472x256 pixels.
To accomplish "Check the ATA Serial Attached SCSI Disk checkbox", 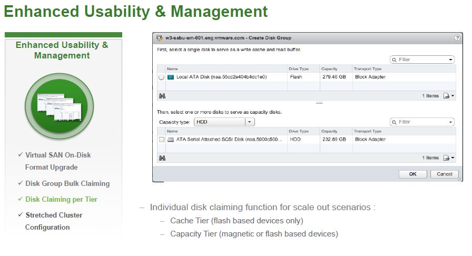I will 161,140.
